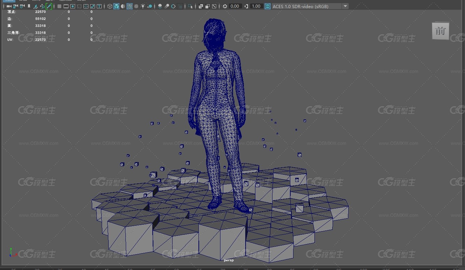Click the Image Plane icon

point(35,6)
